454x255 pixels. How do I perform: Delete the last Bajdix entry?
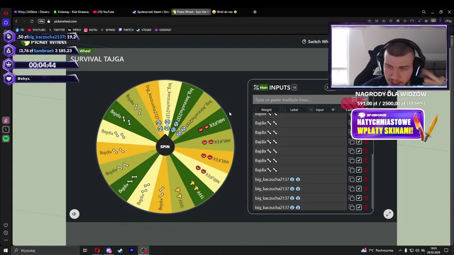pyautogui.click(x=366, y=170)
